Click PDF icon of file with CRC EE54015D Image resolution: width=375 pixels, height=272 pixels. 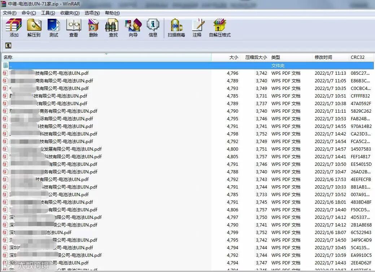click(5, 164)
